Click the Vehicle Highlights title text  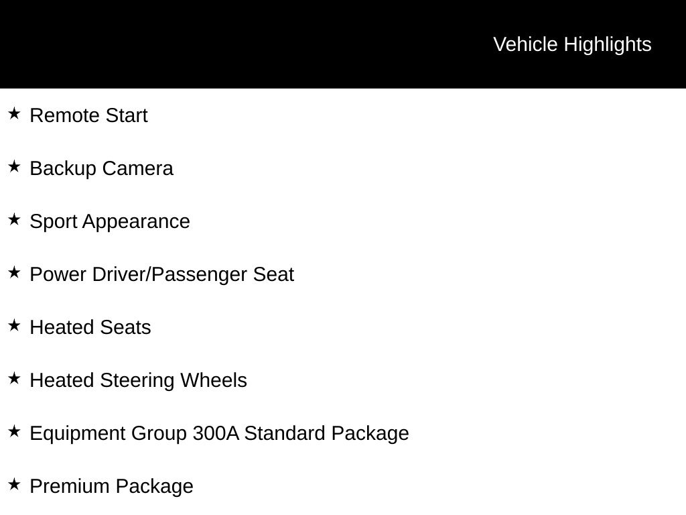pyautogui.click(x=572, y=44)
